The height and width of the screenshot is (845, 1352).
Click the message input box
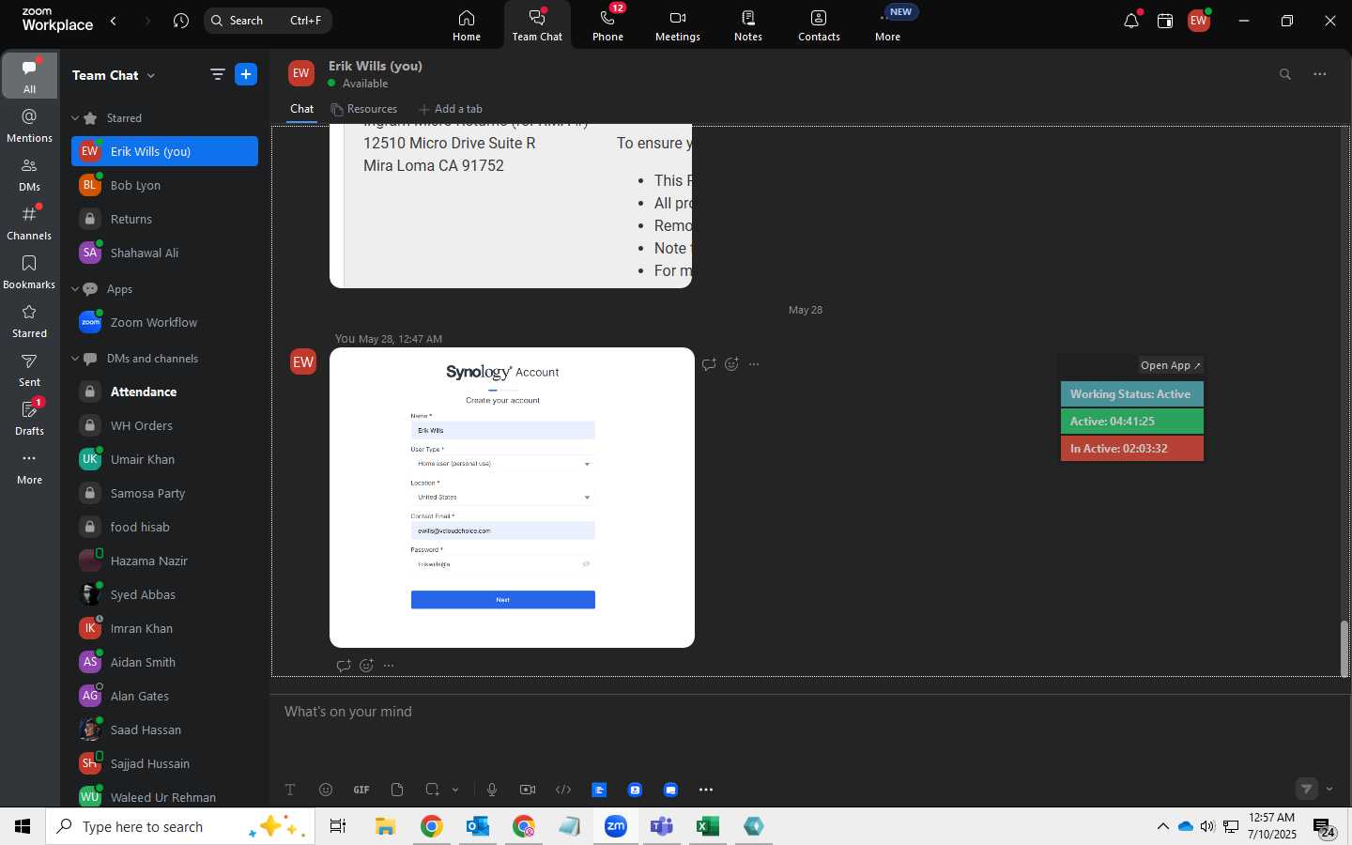[807, 712]
